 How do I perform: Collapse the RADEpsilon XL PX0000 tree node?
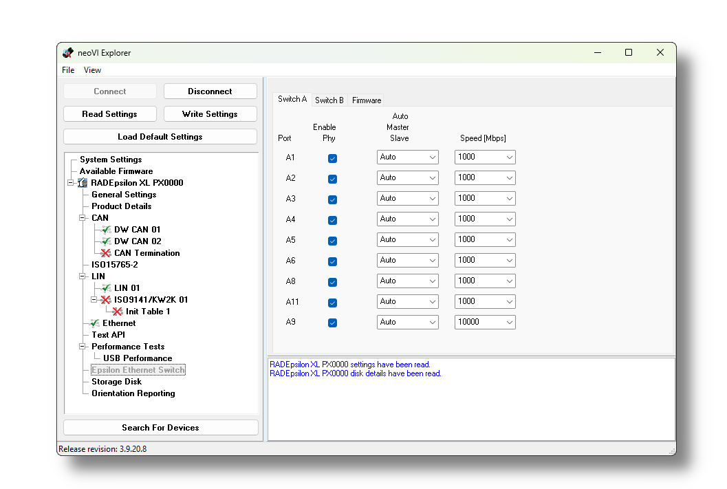(70, 183)
